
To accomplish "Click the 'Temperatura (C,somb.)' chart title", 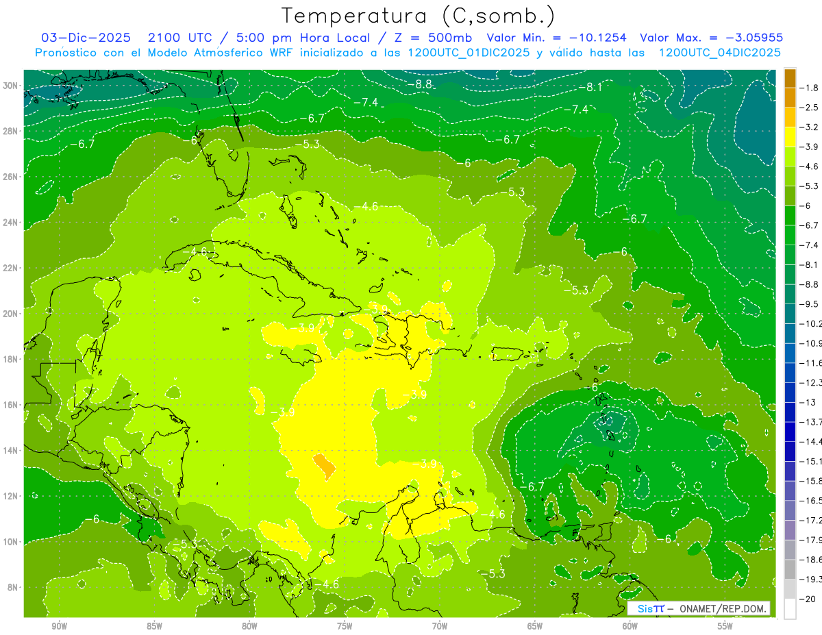I will 418,15.
